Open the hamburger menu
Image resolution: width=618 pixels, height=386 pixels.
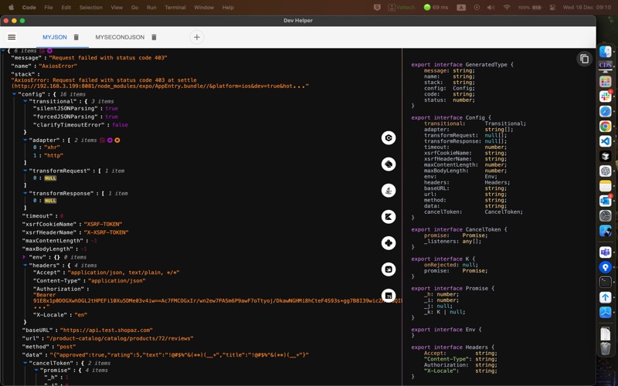pos(12,37)
